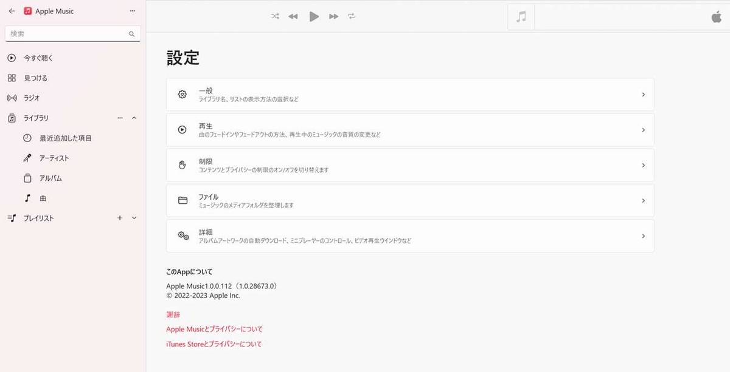
Task: Open ラジオ section
Action: [x=73, y=98]
